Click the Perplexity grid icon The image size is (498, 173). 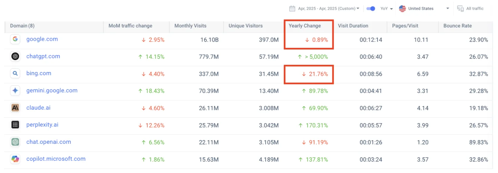pyautogui.click(x=15, y=125)
